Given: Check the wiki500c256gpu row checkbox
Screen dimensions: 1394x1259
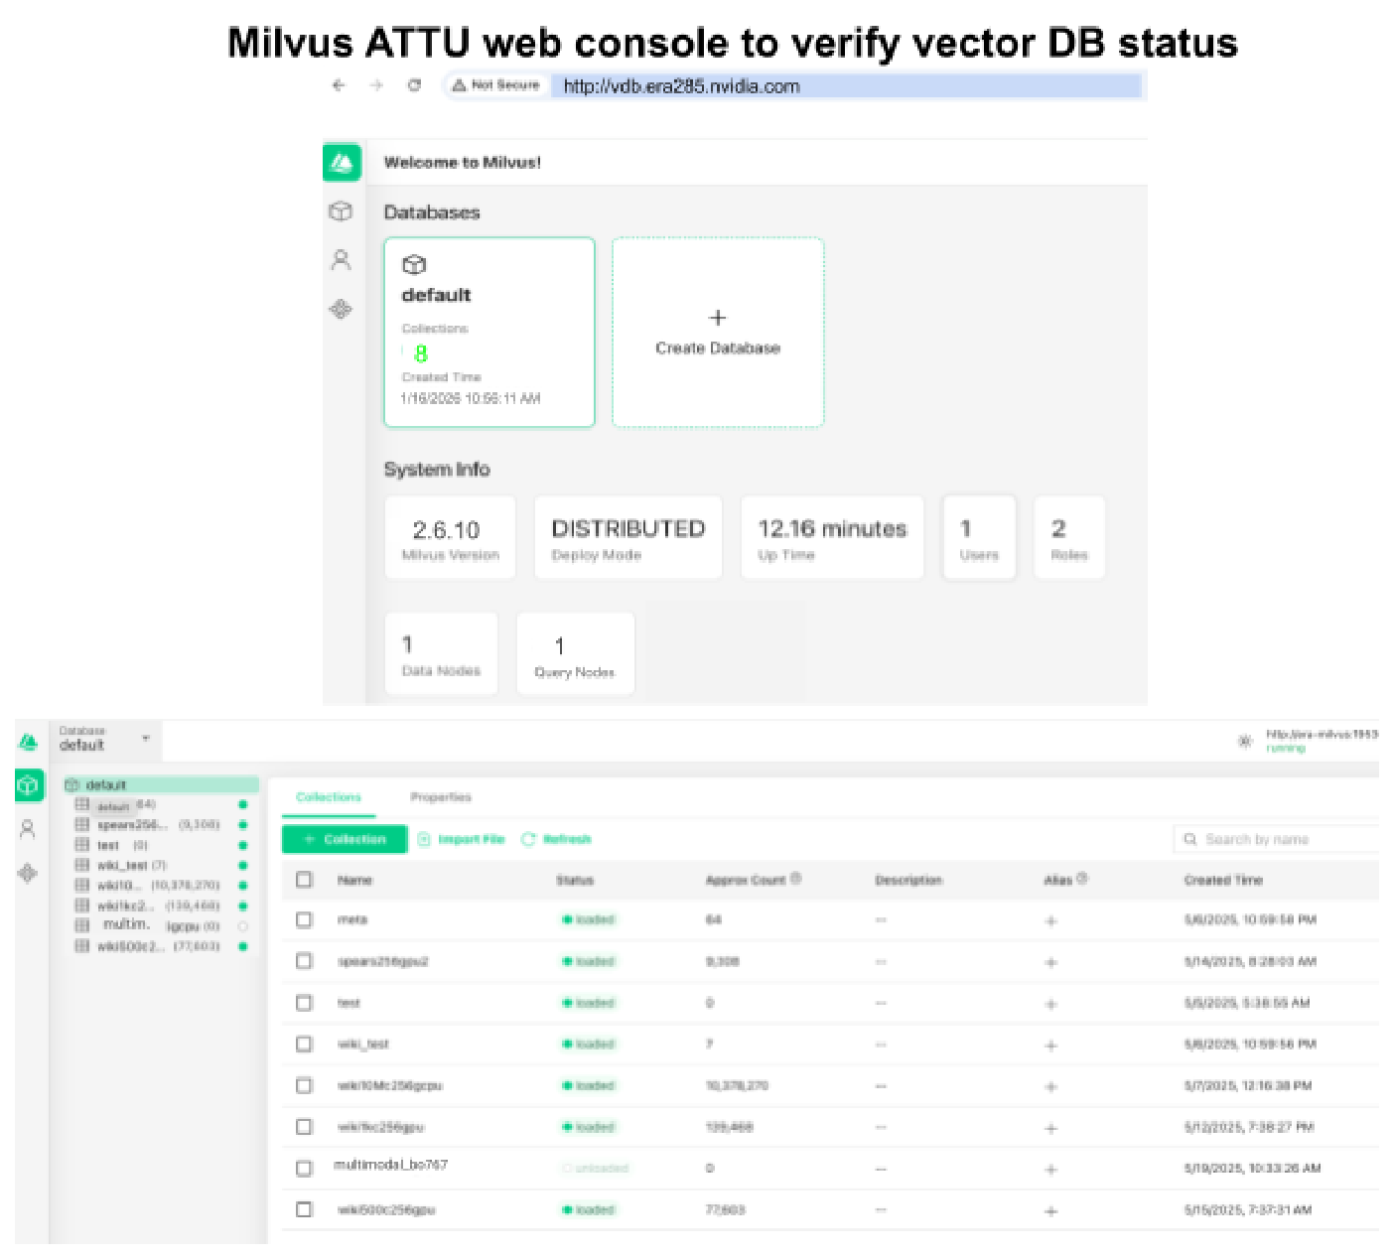Looking at the screenshot, I should [304, 1209].
